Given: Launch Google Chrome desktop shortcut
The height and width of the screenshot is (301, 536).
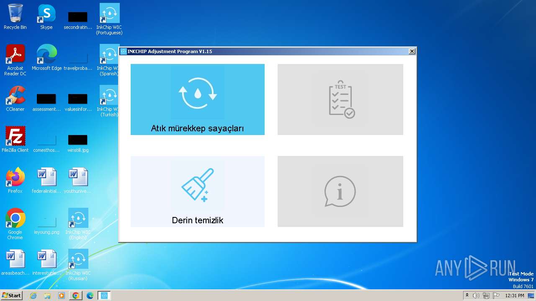Looking at the screenshot, I should [x=15, y=224].
